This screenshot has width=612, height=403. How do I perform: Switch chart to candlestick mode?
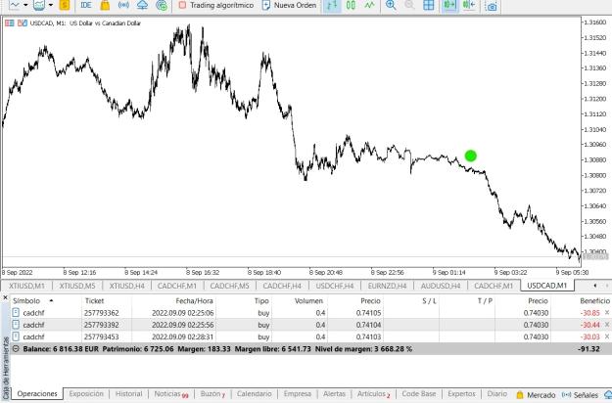tap(351, 6)
